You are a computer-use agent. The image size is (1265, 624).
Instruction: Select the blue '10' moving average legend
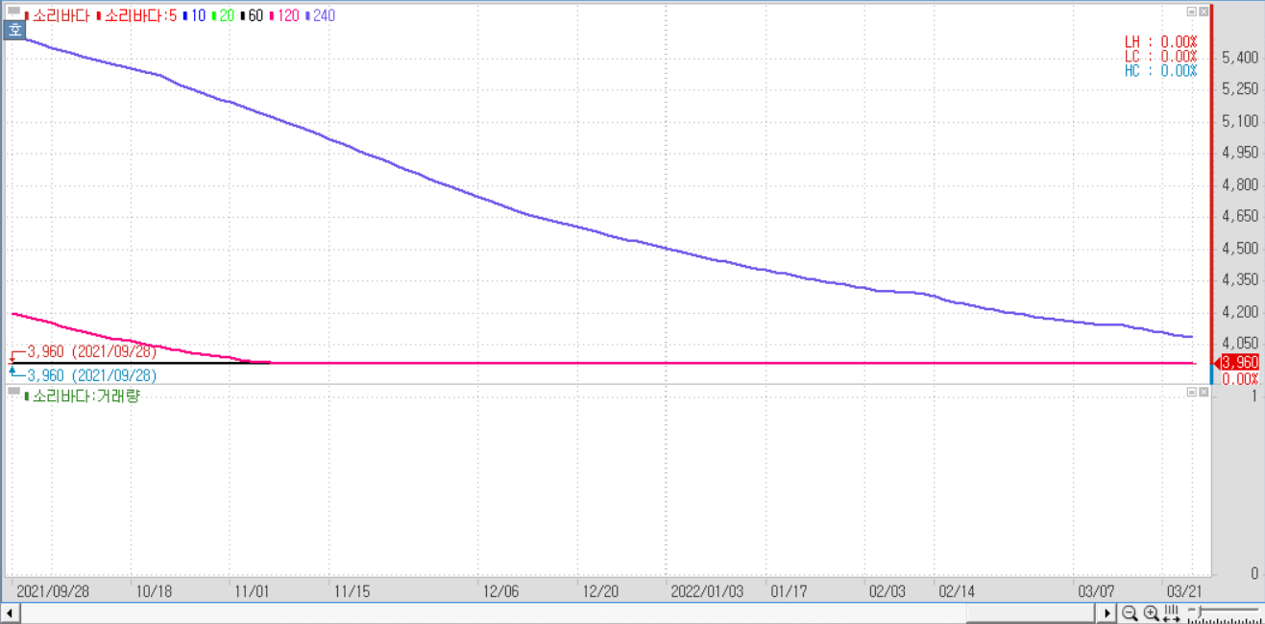click(x=193, y=15)
